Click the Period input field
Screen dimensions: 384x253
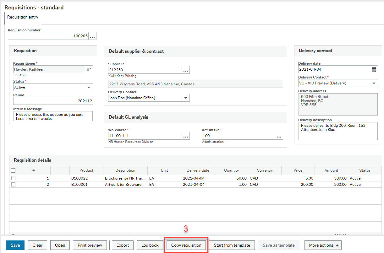53,100
